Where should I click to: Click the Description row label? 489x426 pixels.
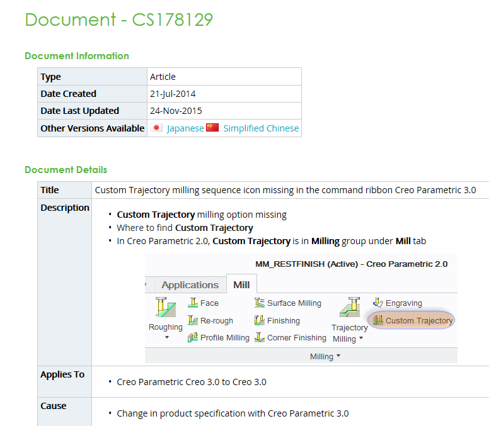[x=65, y=208]
